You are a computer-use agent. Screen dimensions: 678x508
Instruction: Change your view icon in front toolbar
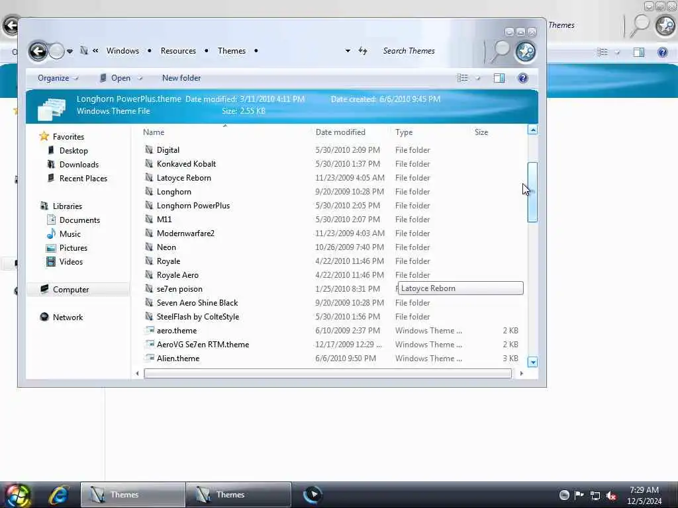[x=463, y=78]
